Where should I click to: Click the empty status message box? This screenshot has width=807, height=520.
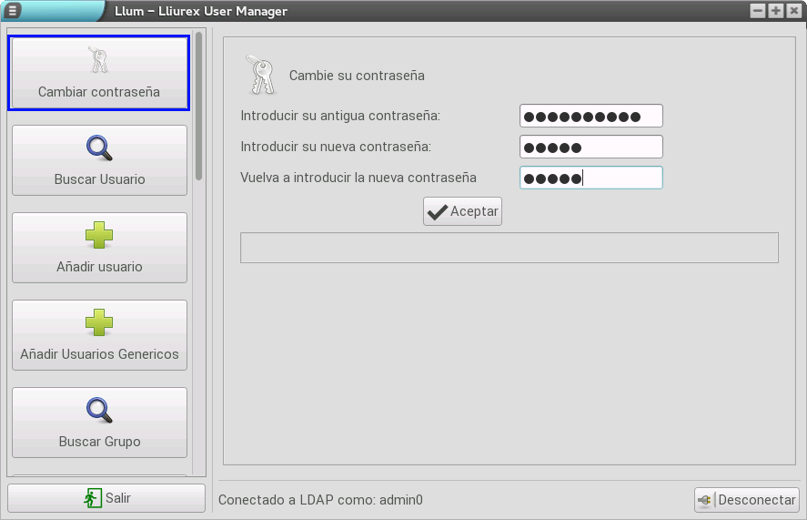(509, 248)
